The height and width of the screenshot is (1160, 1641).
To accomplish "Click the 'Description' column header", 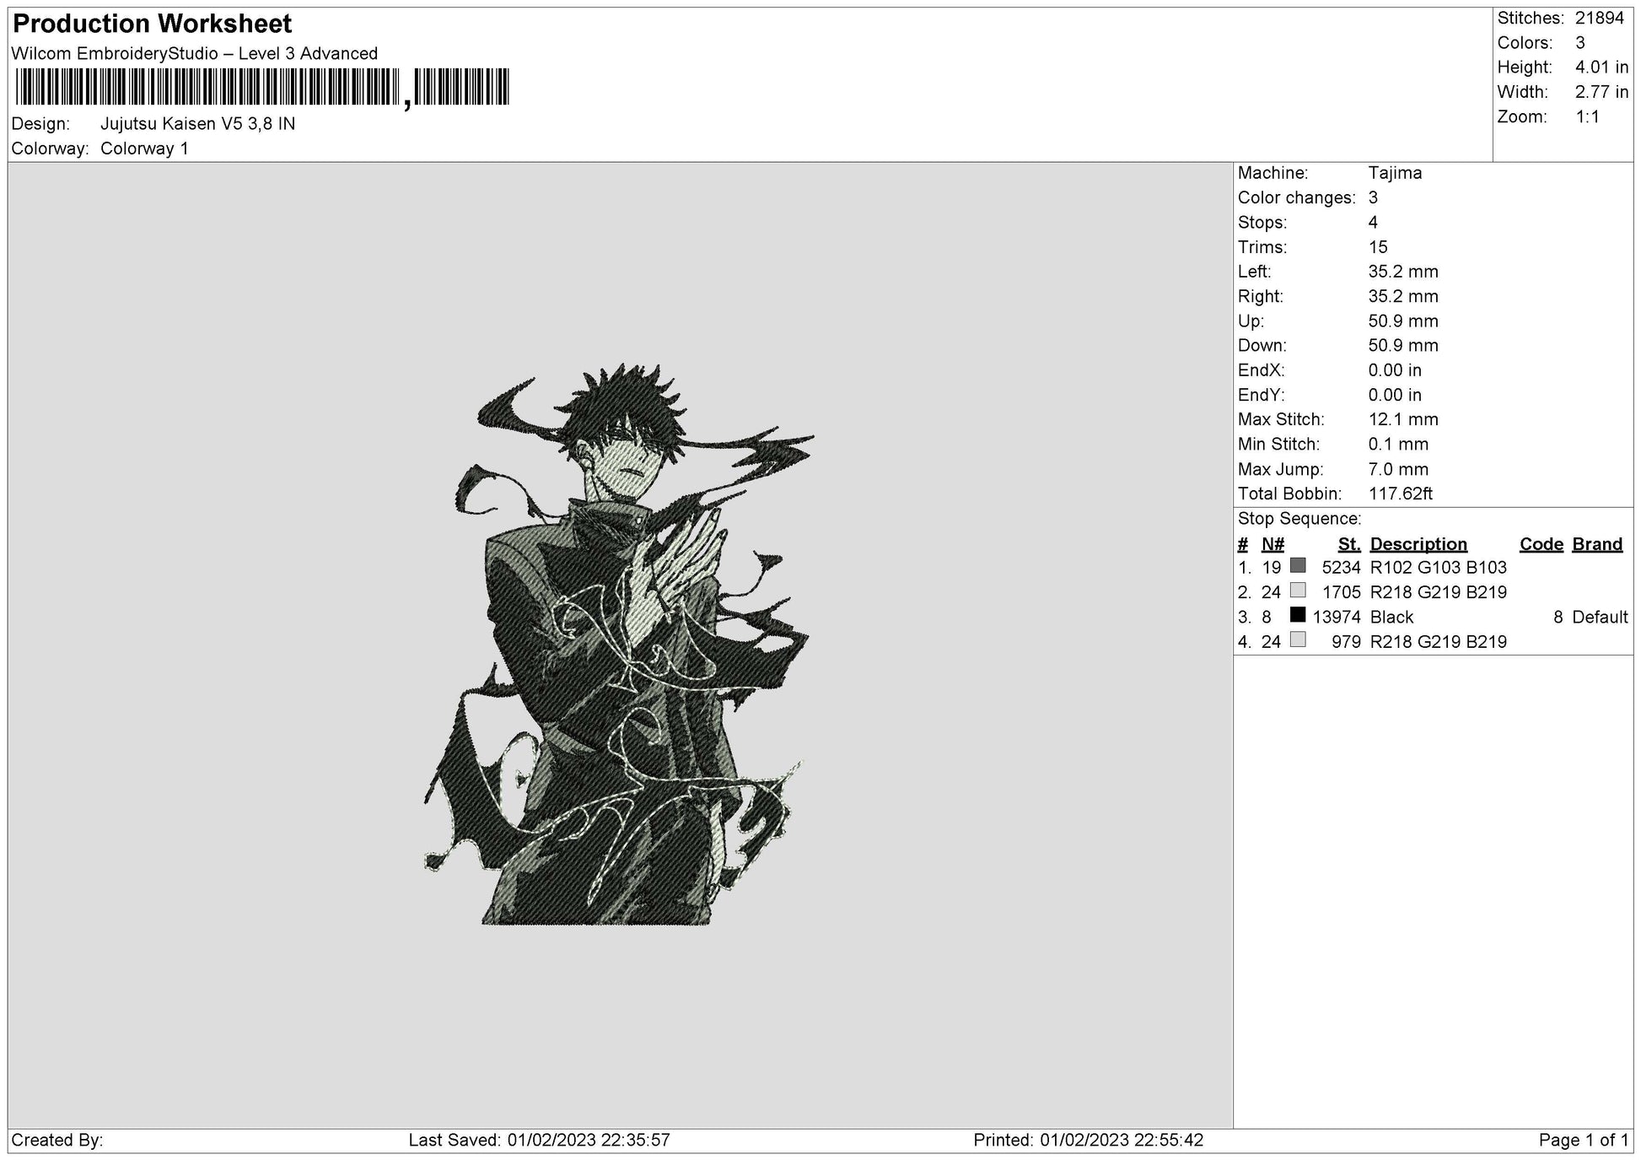I will [x=1418, y=545].
